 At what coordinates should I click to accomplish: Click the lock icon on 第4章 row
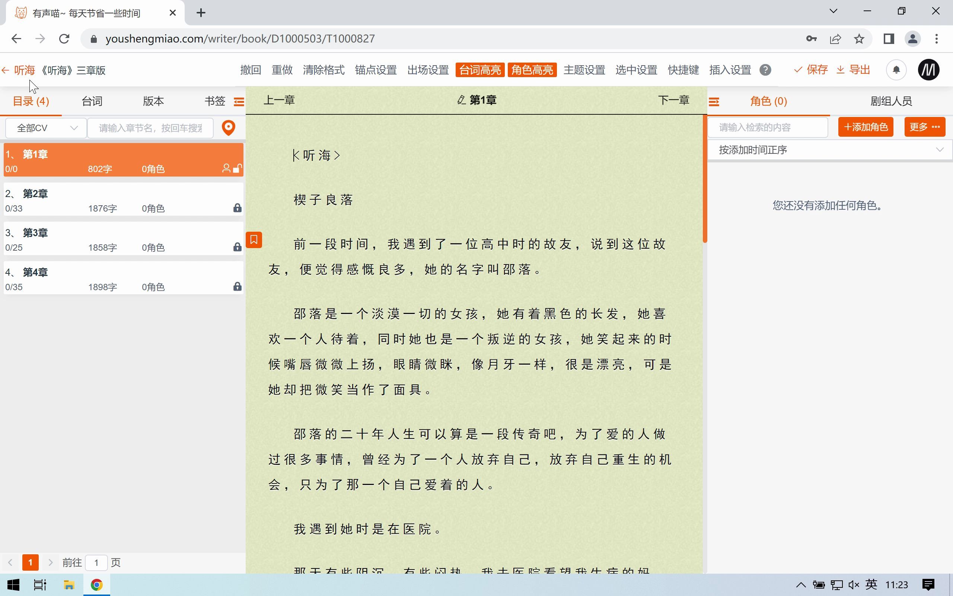[237, 286]
